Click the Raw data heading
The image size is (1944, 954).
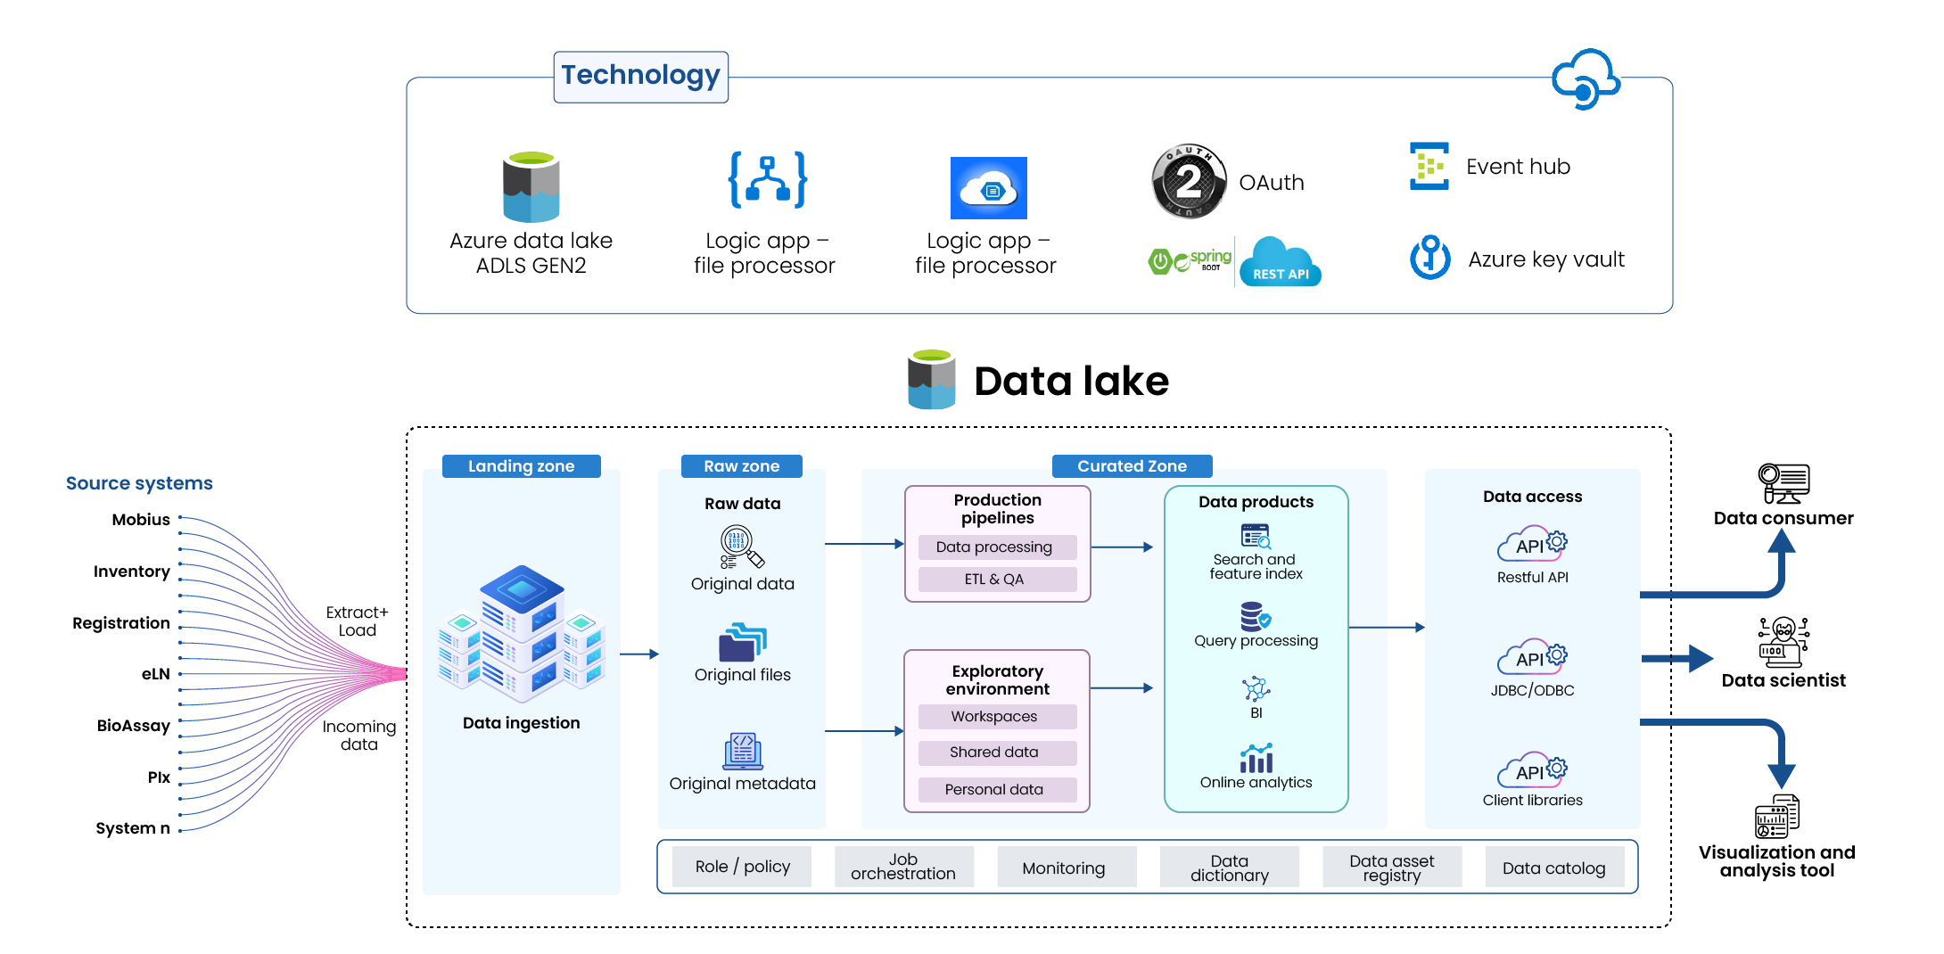click(742, 504)
